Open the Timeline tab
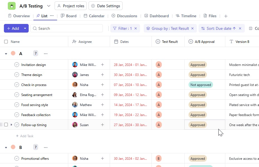Viewport: 259px width, 167px height. [186, 16]
